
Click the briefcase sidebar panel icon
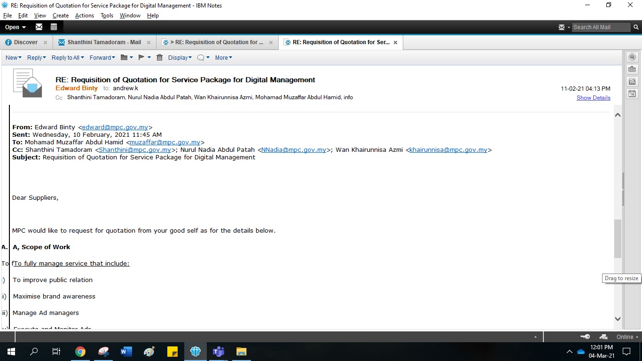coord(632,69)
